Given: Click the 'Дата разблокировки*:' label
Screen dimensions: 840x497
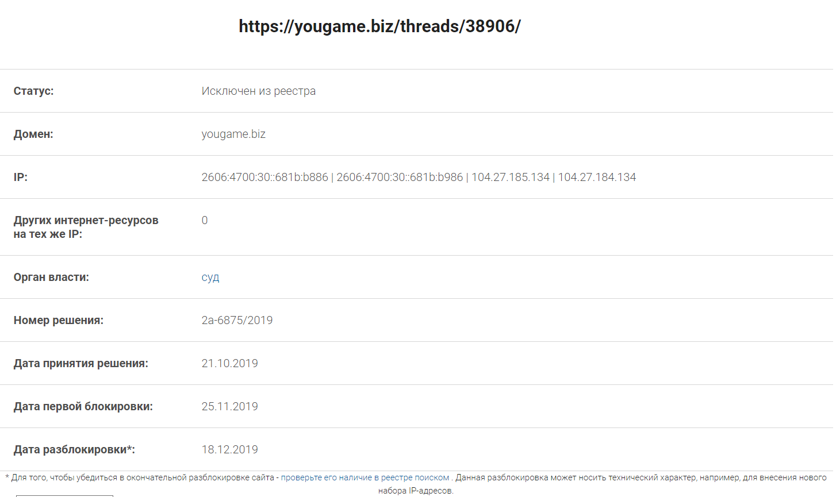Looking at the screenshot, I should (74, 449).
